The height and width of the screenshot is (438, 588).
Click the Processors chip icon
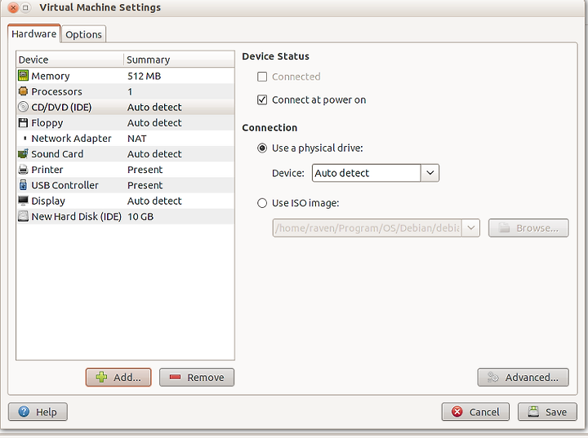(23, 91)
